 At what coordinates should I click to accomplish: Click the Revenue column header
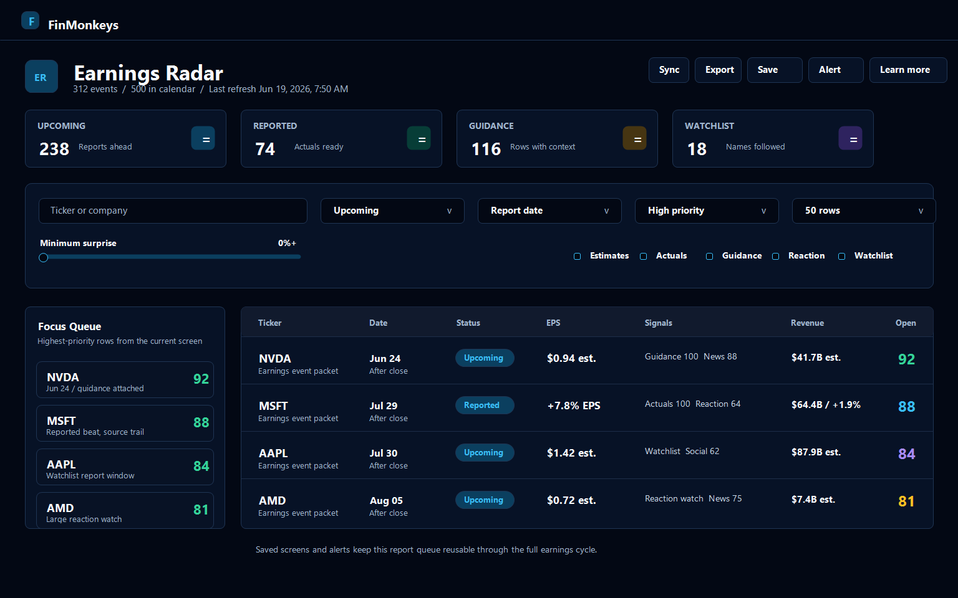(807, 323)
